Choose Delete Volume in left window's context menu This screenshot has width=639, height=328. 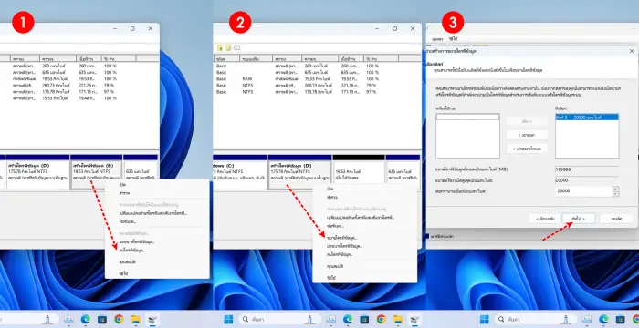pos(132,251)
